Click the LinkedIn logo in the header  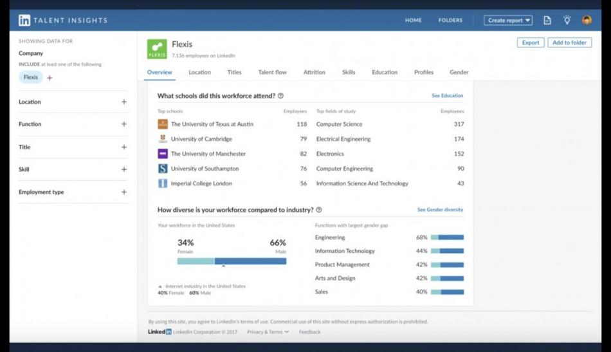(24, 20)
